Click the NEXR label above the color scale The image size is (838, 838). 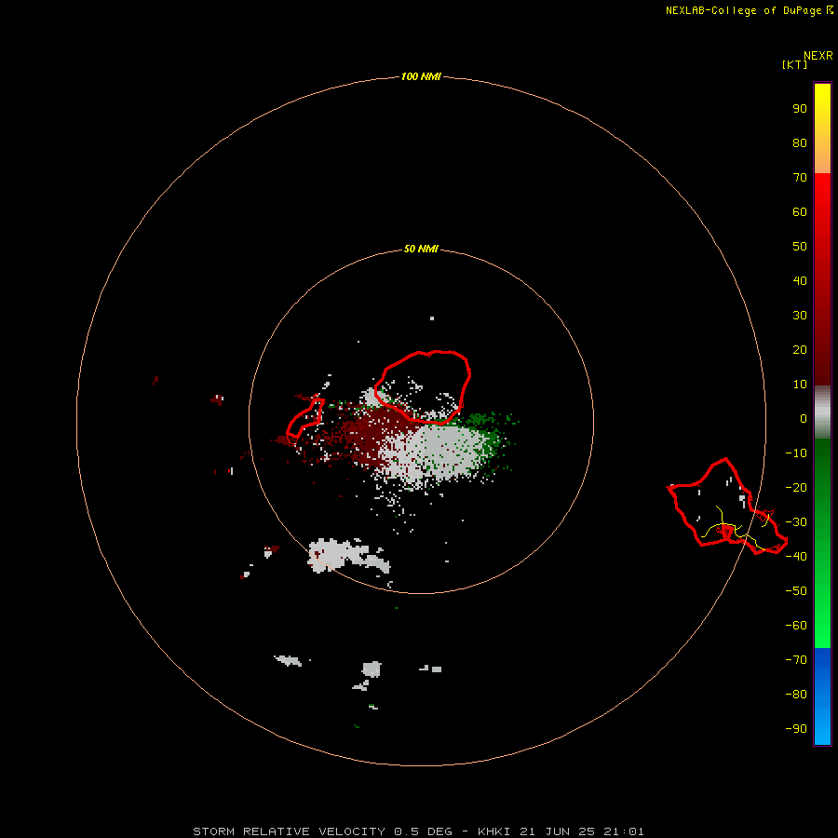pos(818,56)
